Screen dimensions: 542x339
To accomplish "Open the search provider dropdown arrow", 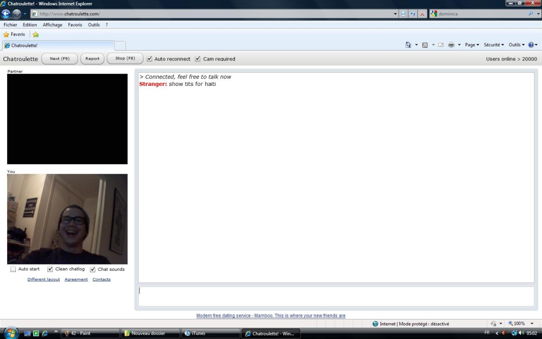I will tap(538, 14).
